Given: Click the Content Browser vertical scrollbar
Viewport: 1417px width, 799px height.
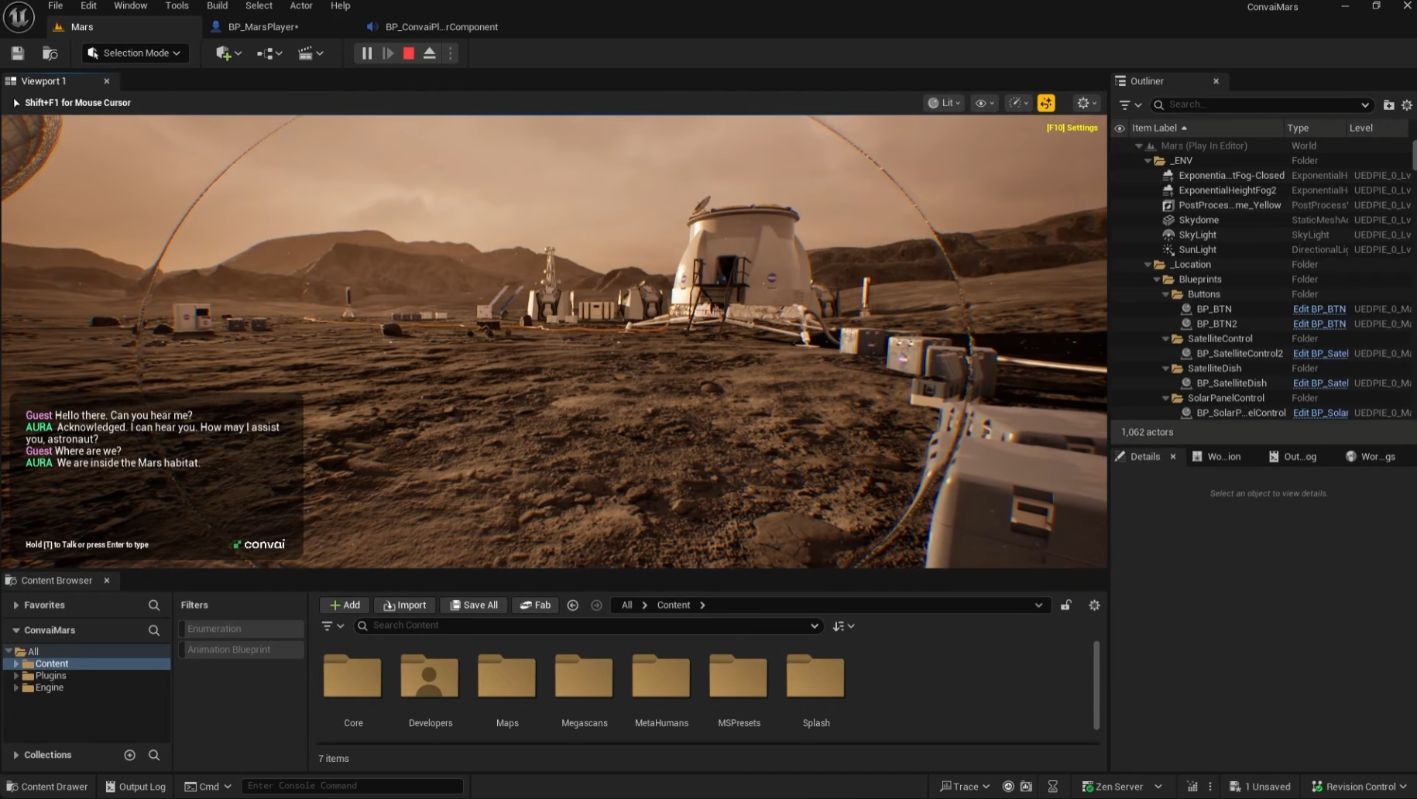Looking at the screenshot, I should pyautogui.click(x=1096, y=685).
